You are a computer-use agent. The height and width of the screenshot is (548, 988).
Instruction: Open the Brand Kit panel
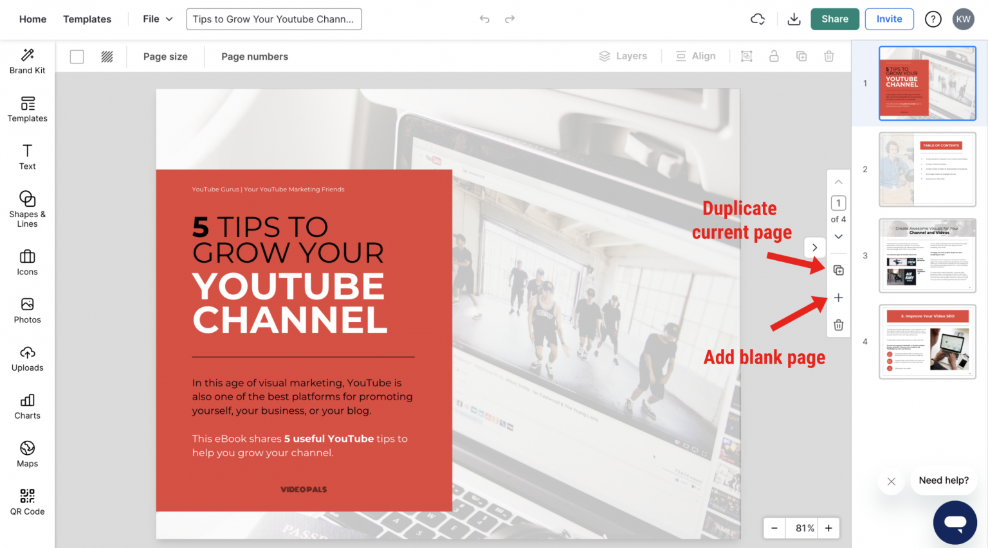coord(27,61)
